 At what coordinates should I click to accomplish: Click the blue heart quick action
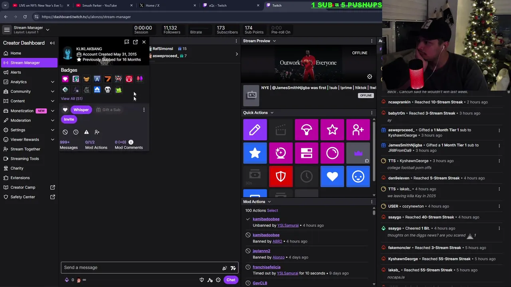pyautogui.click(x=332, y=176)
